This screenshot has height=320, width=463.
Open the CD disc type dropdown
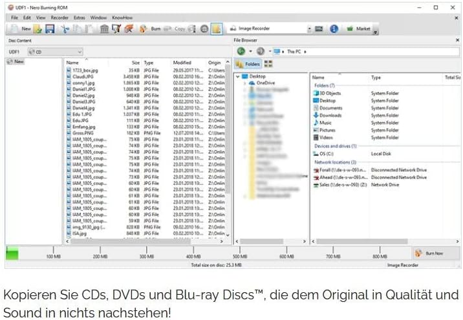[x=56, y=52]
